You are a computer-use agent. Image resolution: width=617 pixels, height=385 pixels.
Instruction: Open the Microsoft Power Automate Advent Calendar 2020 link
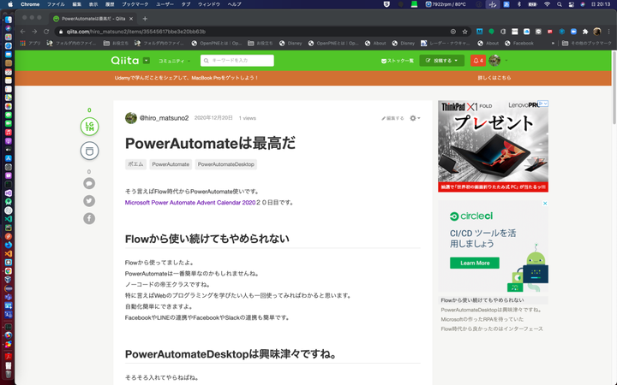coord(190,203)
